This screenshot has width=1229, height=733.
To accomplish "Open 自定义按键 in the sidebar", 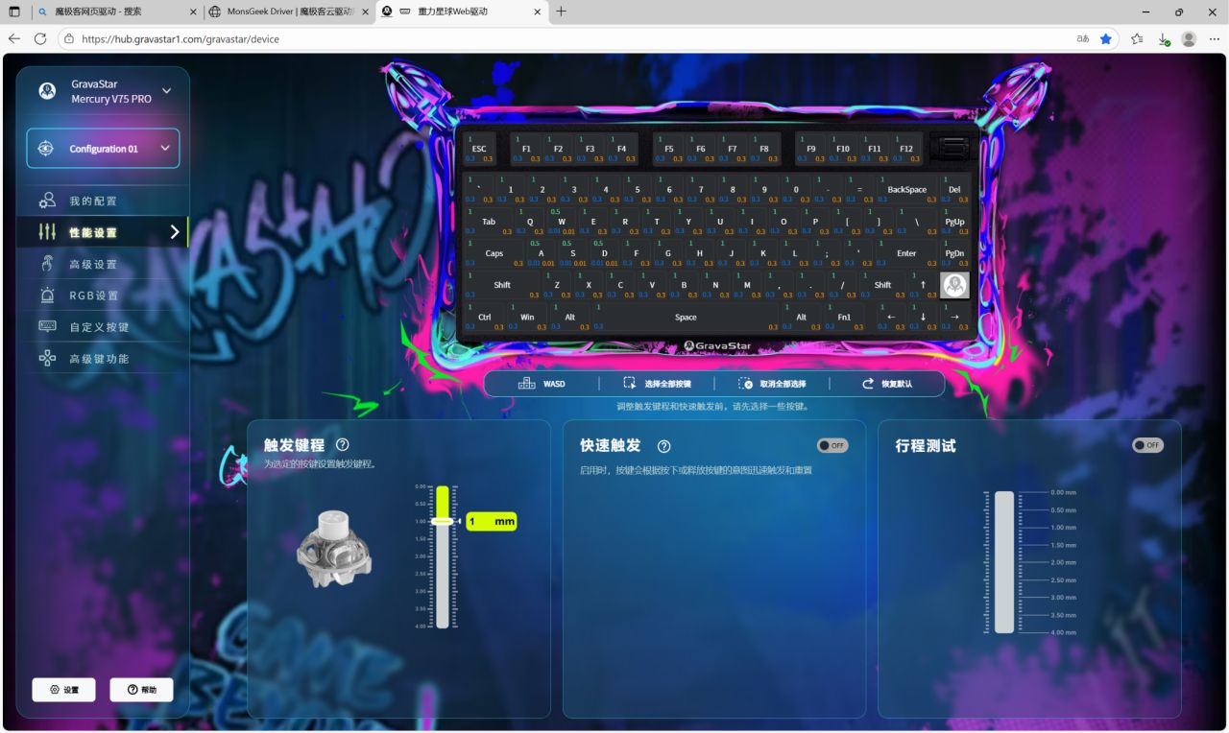I will [x=103, y=327].
